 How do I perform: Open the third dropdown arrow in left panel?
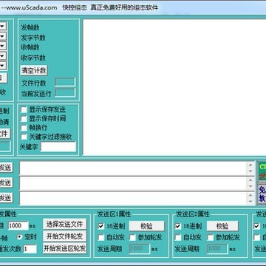3,46
